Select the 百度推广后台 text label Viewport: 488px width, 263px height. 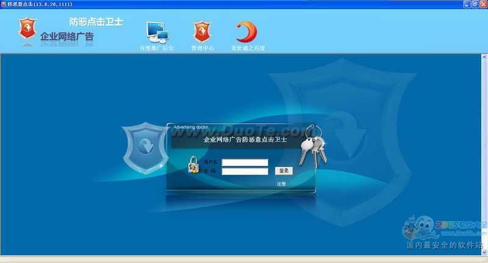point(157,47)
